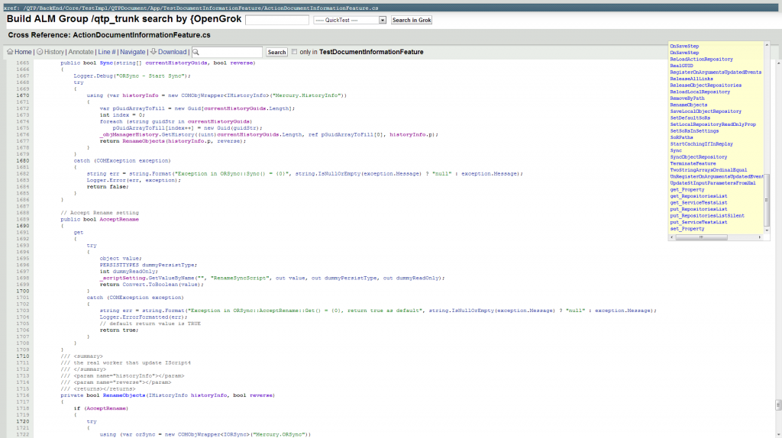Jump to RegisterOnArgumentsUpdatedEvents symbol

(x=716, y=72)
